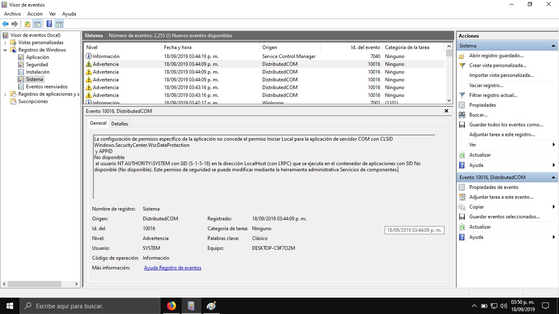Viewport: 559px width, 314px height.
Task: Show hidden system tray icons
Action: coord(474,306)
